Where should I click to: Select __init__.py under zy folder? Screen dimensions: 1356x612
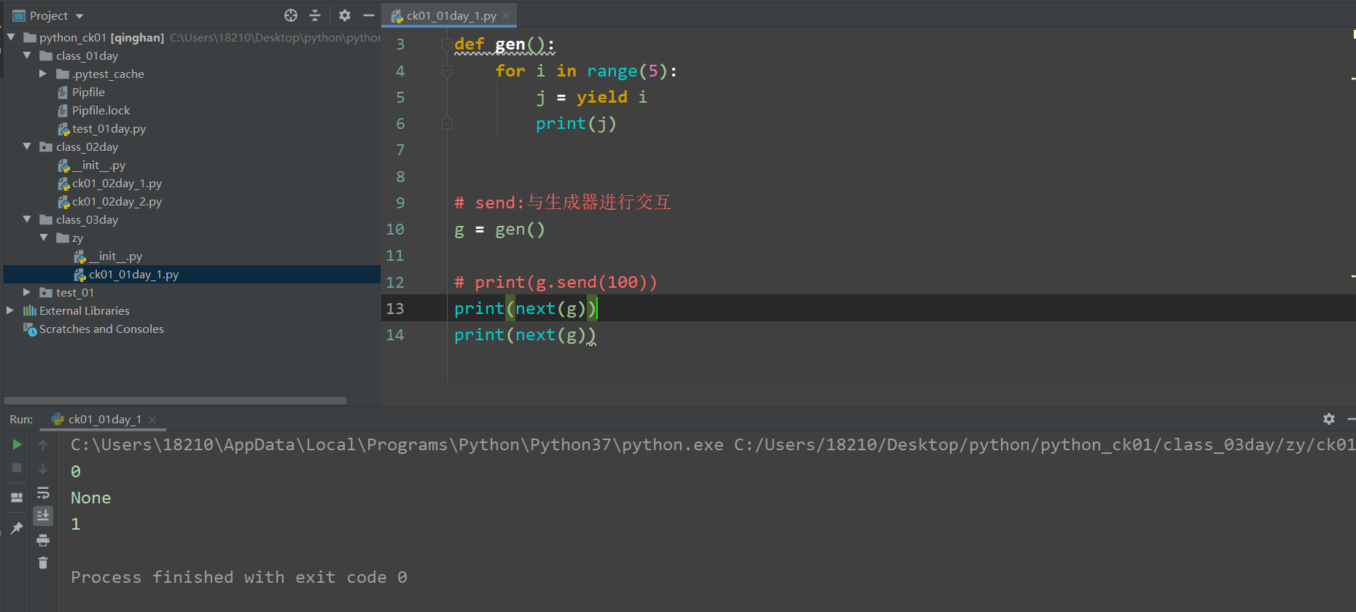pos(115,256)
